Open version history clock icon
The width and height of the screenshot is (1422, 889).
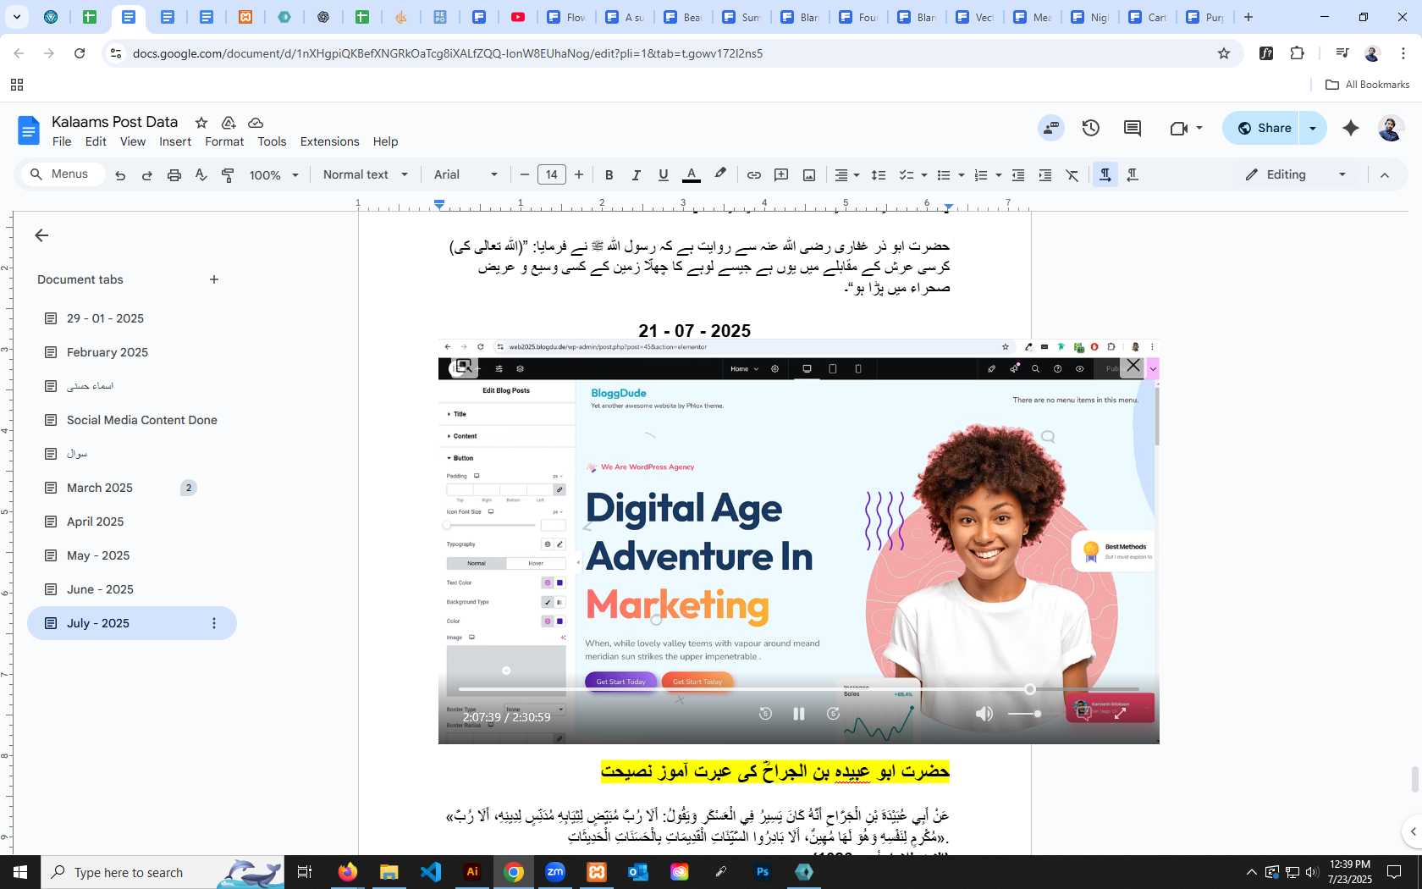tap(1091, 128)
